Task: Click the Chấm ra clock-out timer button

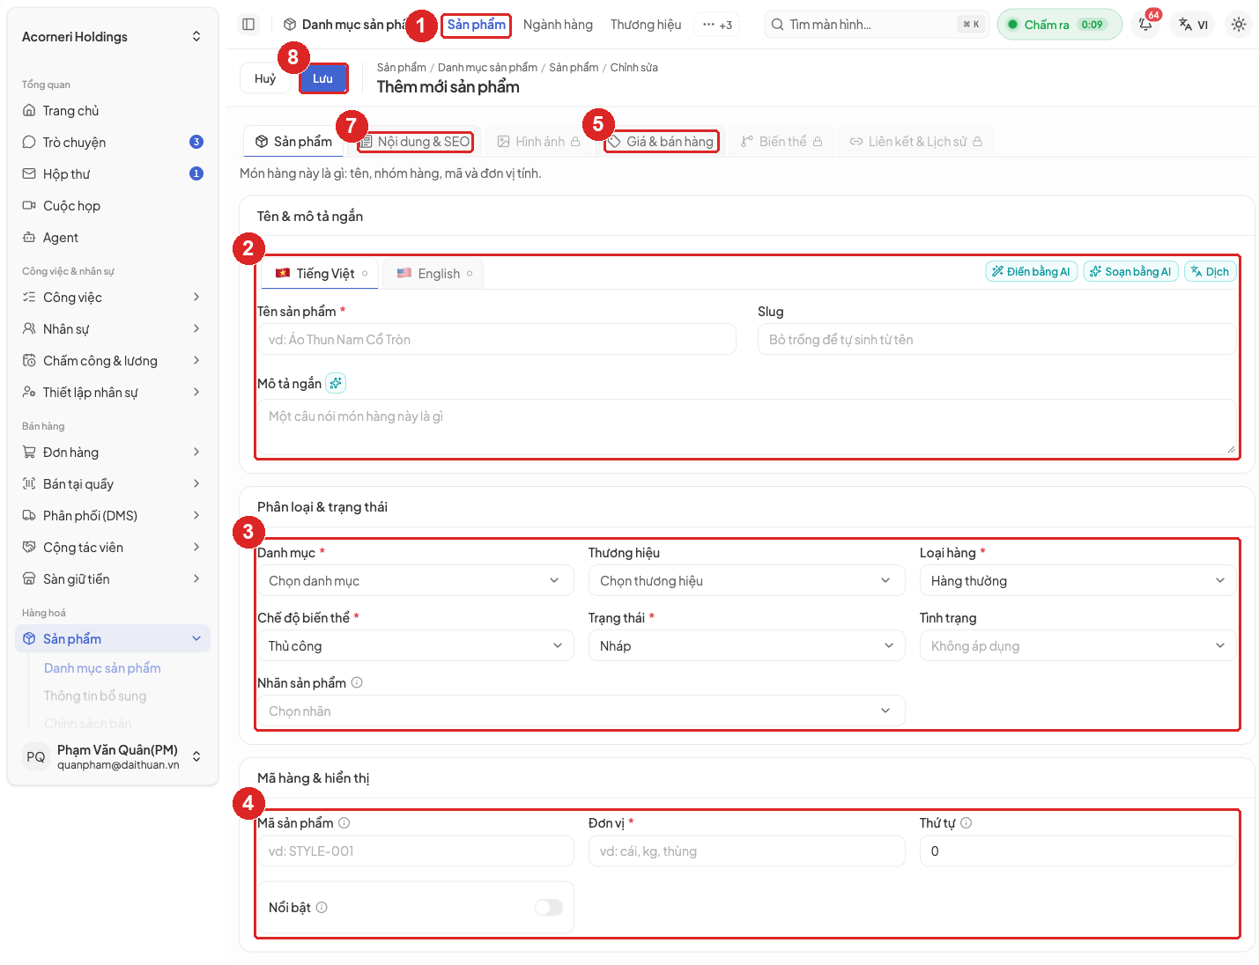Action: (x=1059, y=25)
